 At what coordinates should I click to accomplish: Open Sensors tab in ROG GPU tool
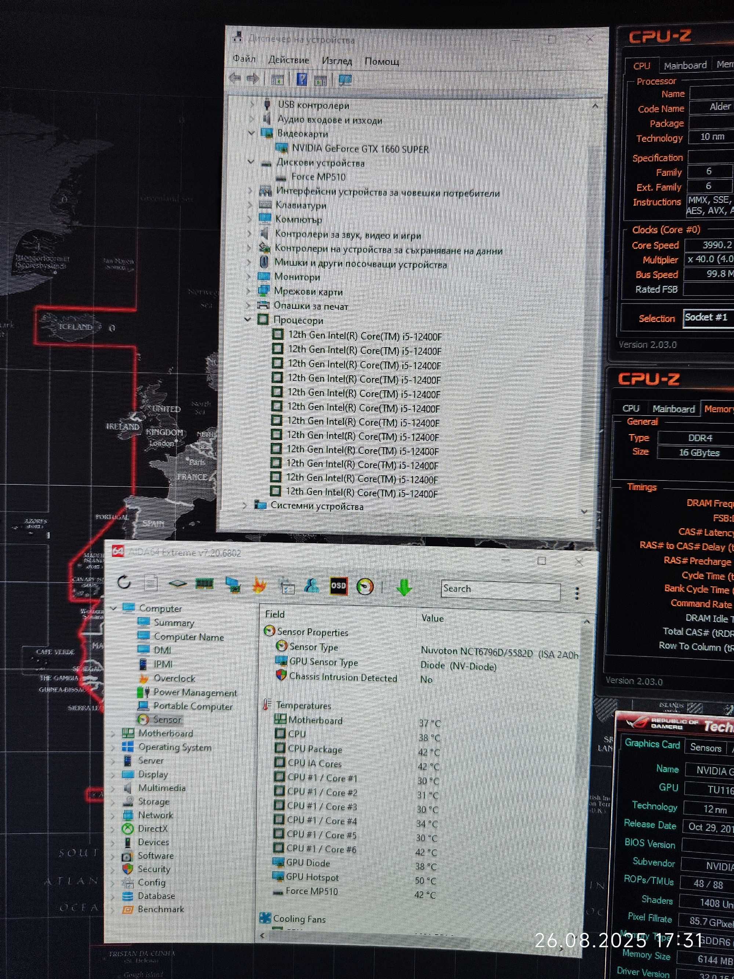706,747
